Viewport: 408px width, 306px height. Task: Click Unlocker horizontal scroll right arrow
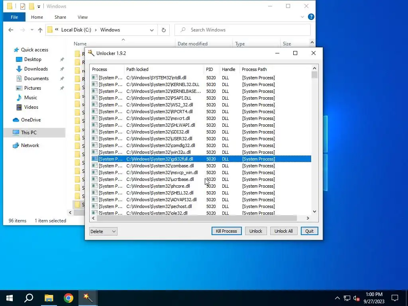[308, 218]
